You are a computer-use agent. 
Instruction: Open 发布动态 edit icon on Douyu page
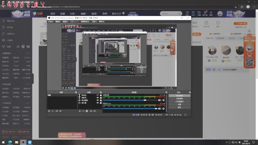(206, 24)
